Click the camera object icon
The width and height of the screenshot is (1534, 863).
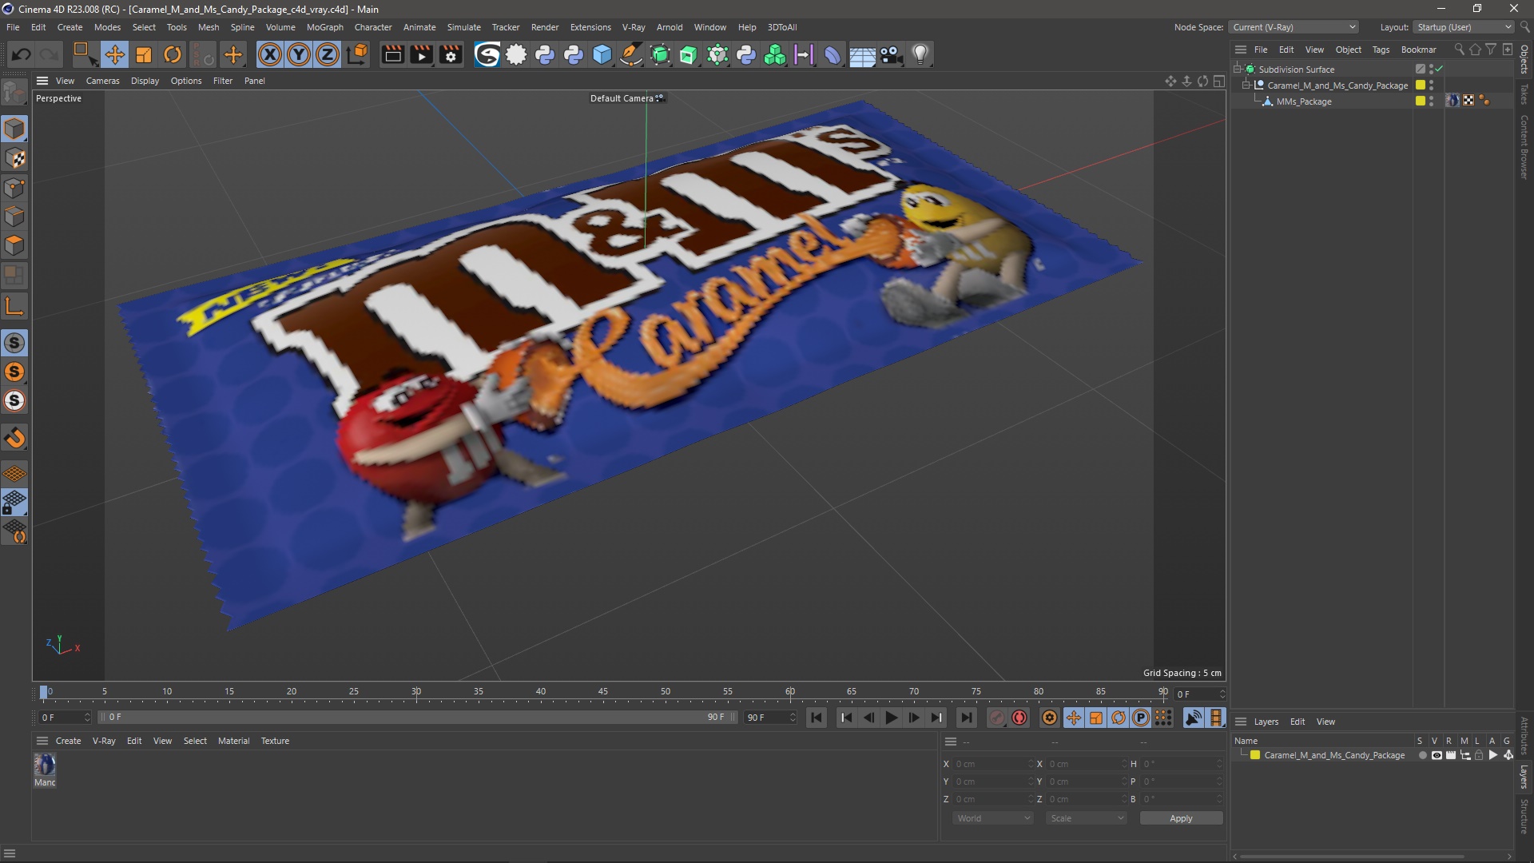pyautogui.click(x=891, y=54)
